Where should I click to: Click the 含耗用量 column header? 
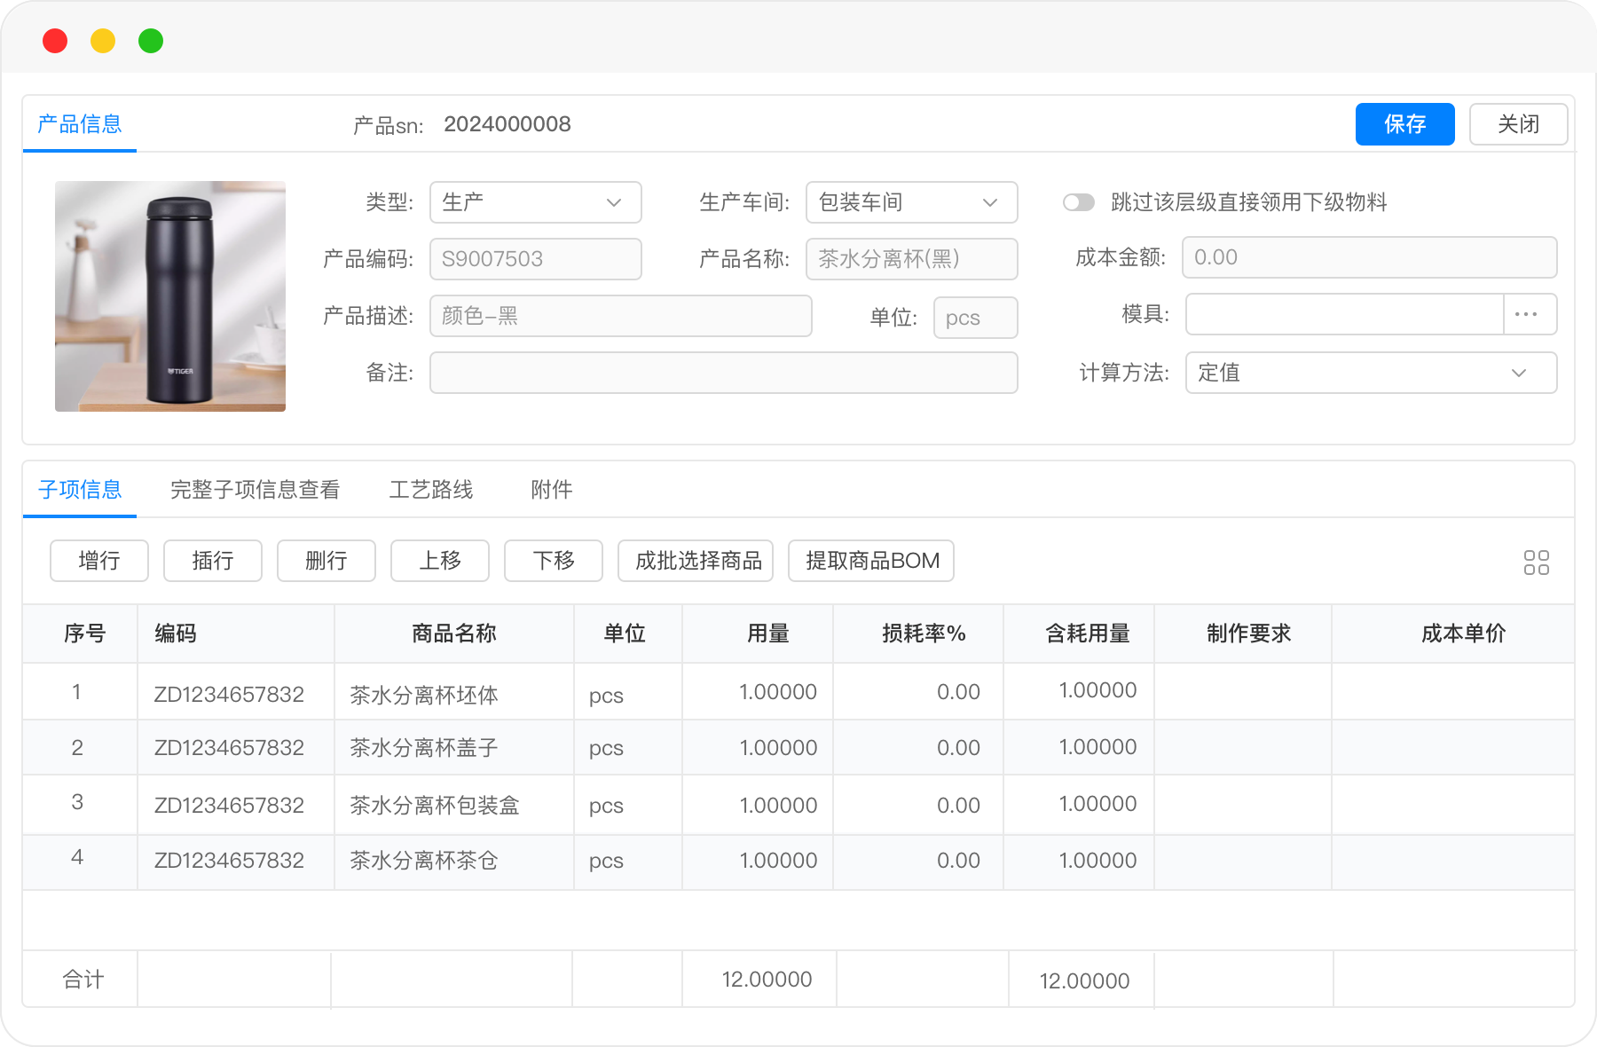click(1079, 634)
